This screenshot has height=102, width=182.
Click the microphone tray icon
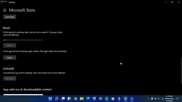click(x=152, y=99)
